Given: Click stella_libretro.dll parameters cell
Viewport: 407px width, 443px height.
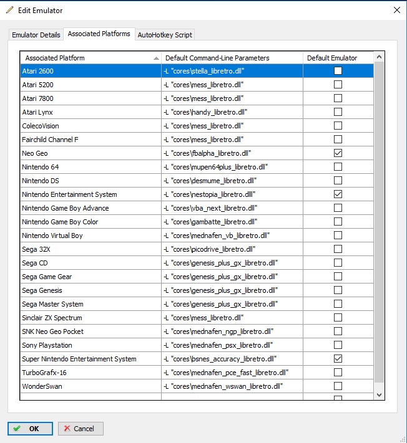Looking at the screenshot, I should (232, 71).
